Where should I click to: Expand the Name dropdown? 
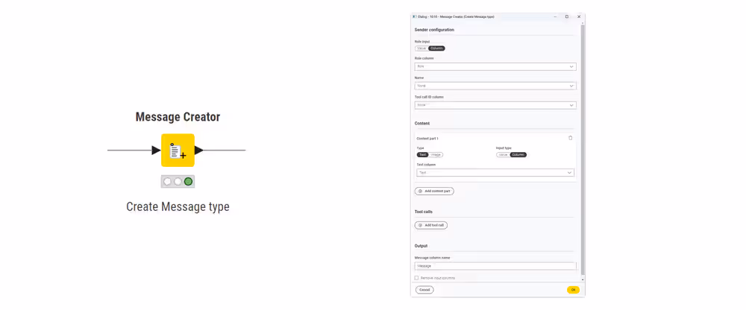pyautogui.click(x=495, y=86)
